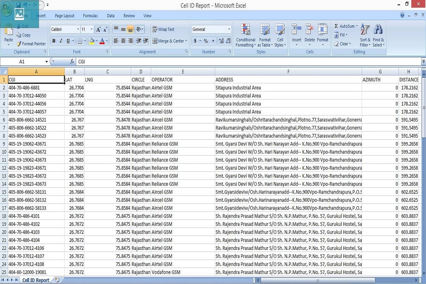426x284 pixels.
Task: Apply accounting dollar number format
Action: pos(195,41)
